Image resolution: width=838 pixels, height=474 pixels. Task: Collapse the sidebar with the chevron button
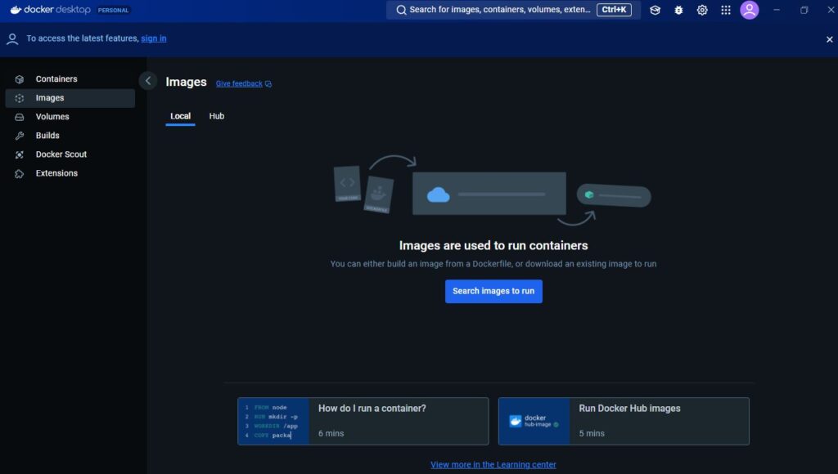148,81
